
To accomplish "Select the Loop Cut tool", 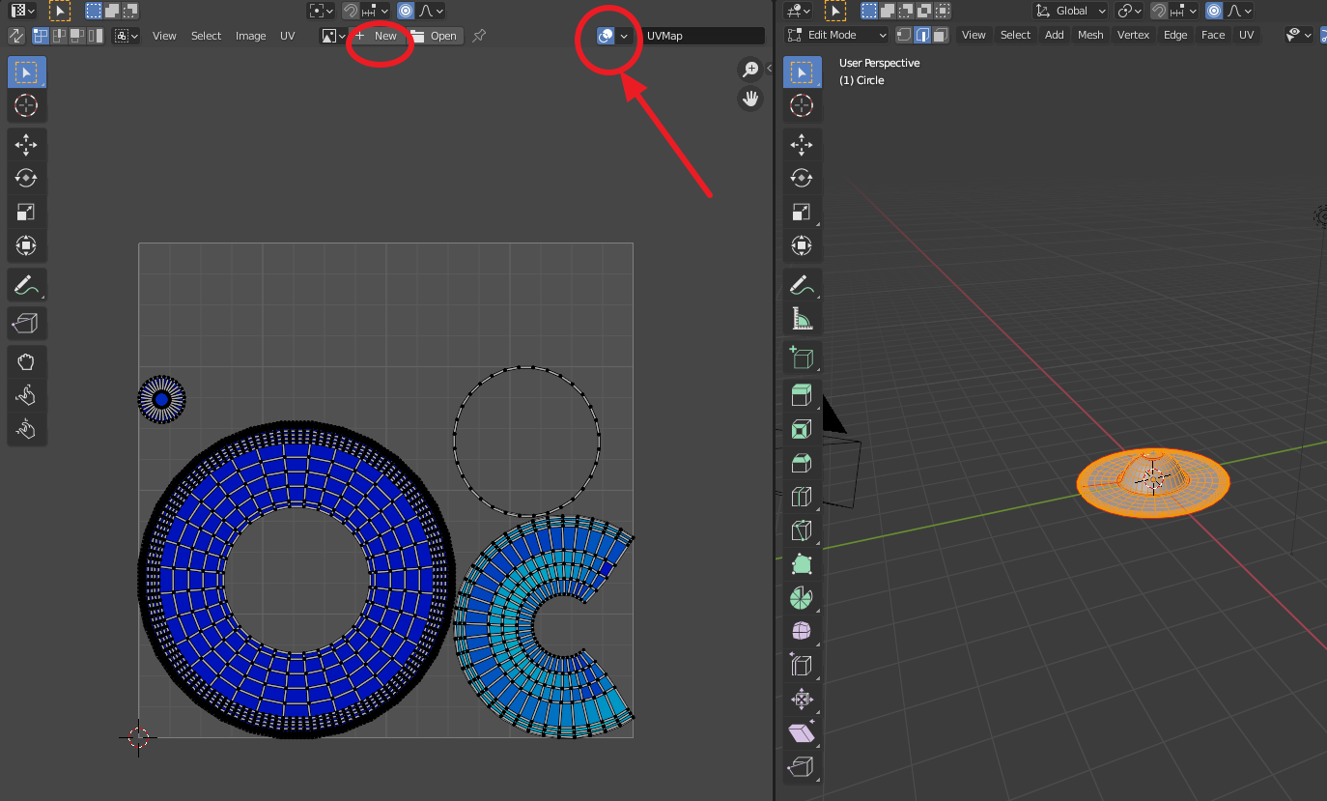I will [x=802, y=498].
